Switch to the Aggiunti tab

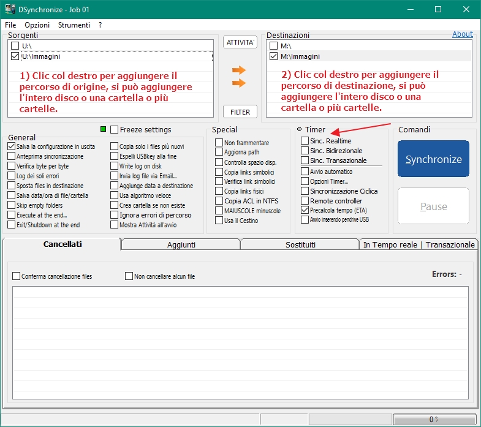(181, 244)
